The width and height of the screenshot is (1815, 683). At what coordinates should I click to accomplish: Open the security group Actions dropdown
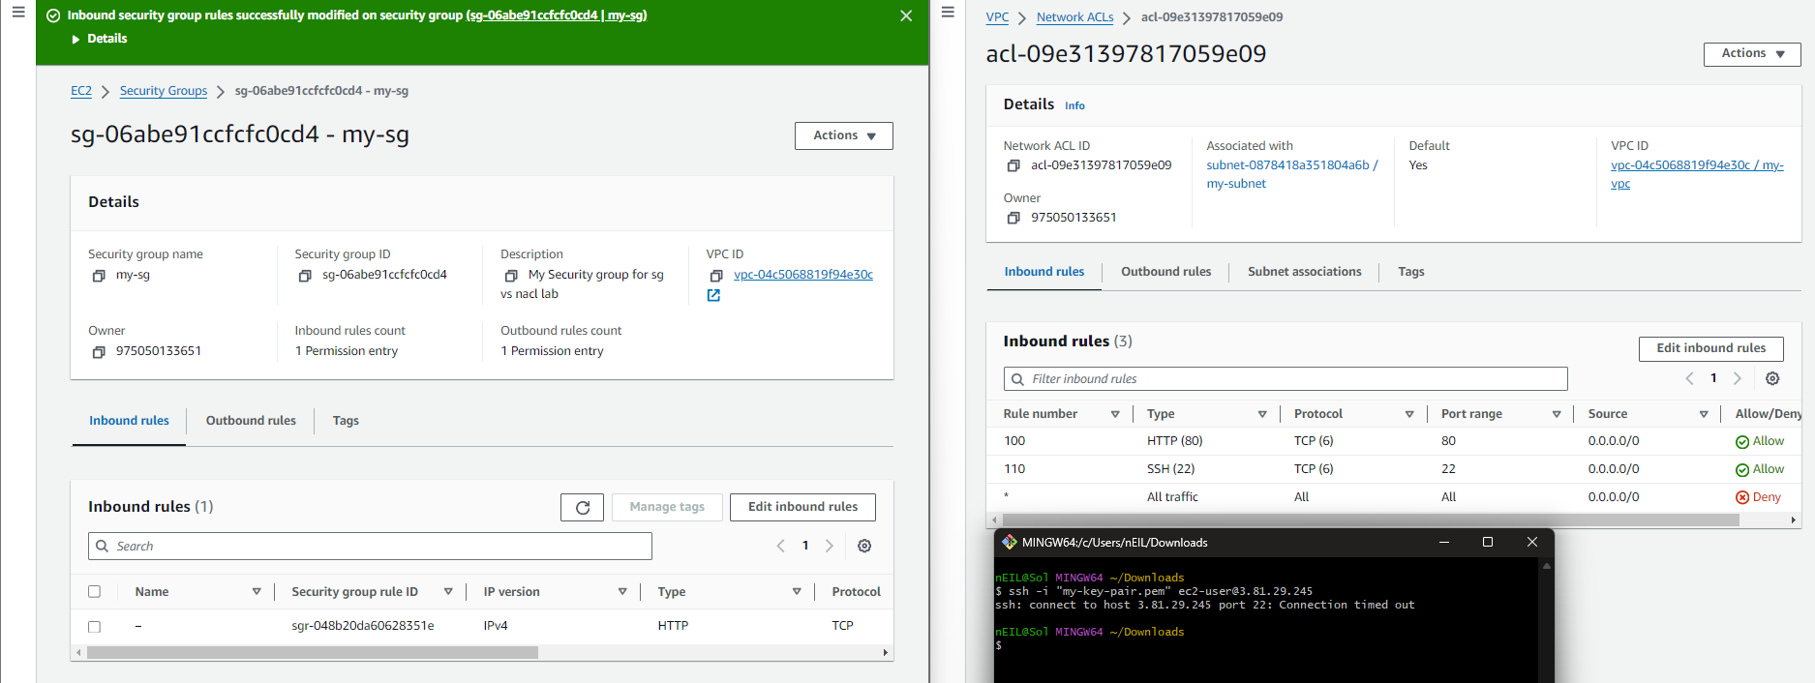click(x=844, y=135)
